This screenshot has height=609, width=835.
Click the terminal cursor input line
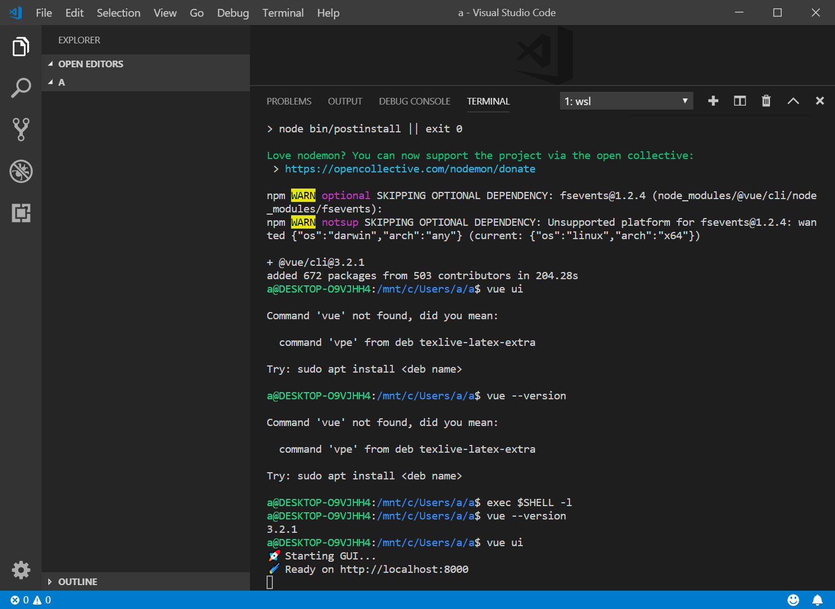pyautogui.click(x=270, y=582)
